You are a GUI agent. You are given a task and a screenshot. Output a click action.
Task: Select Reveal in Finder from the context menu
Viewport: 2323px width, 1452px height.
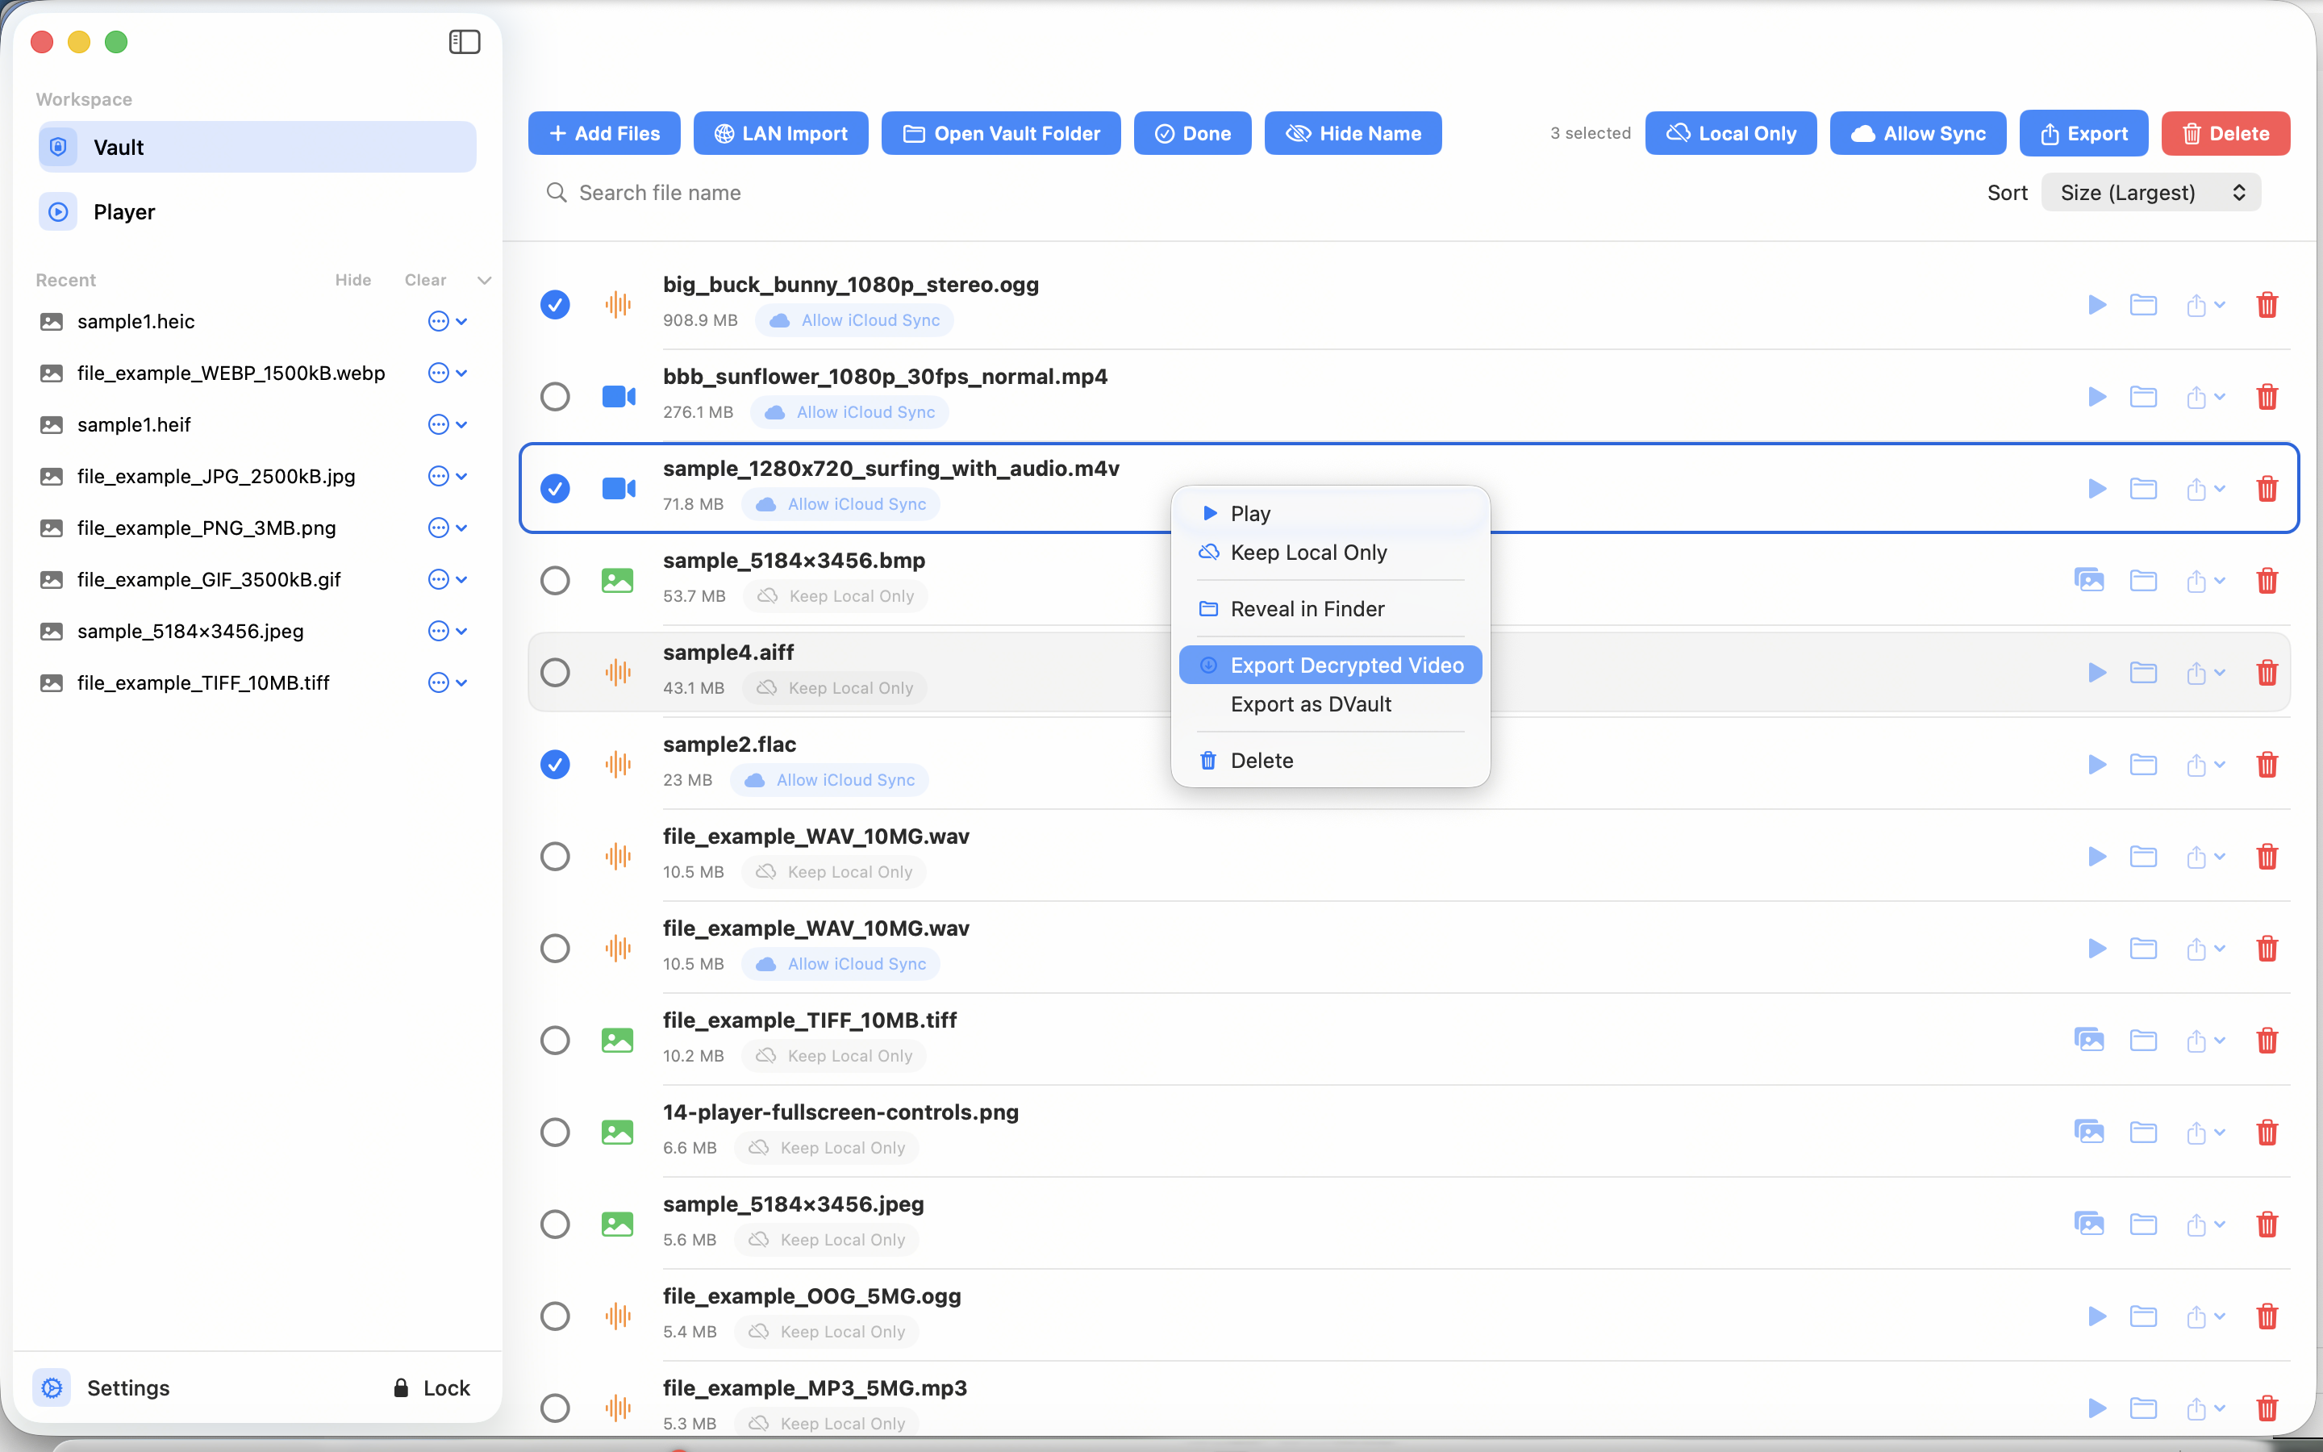pos(1307,609)
